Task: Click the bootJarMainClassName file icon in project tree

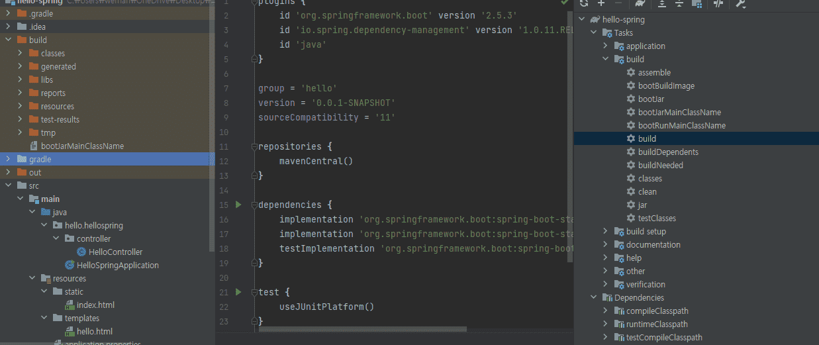Action: (34, 146)
